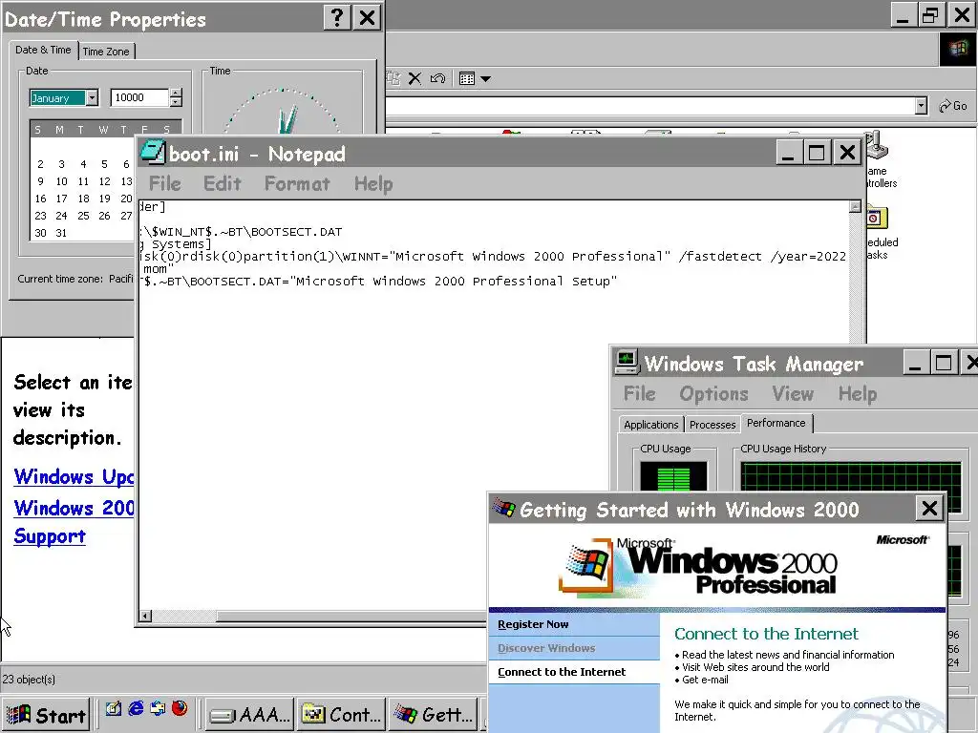Open the Notepad Format menu
978x733 pixels.
[297, 184]
